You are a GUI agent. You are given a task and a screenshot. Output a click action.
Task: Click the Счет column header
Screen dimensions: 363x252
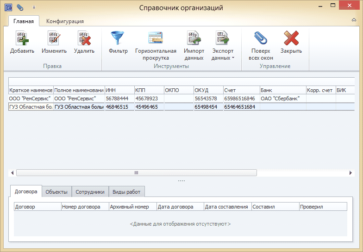click(242, 90)
